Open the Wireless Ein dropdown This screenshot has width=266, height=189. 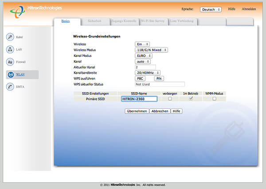pos(142,44)
